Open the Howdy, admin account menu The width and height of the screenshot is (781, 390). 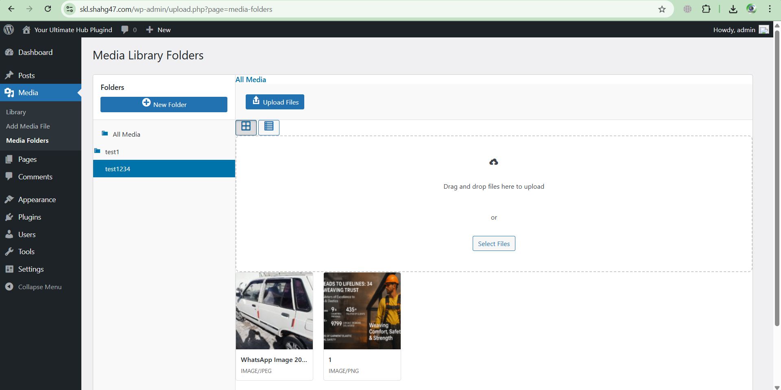740,30
